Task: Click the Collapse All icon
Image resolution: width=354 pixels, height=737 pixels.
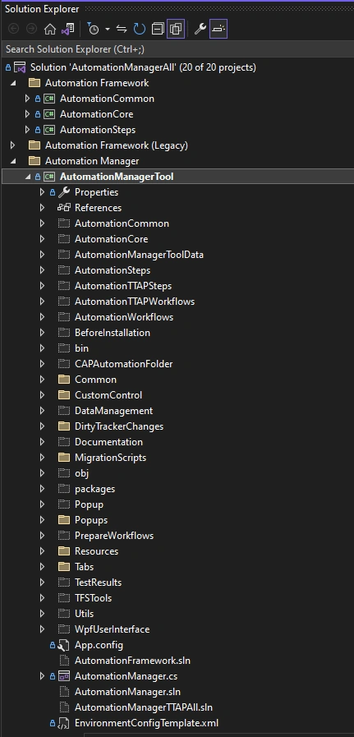Action: [x=158, y=29]
